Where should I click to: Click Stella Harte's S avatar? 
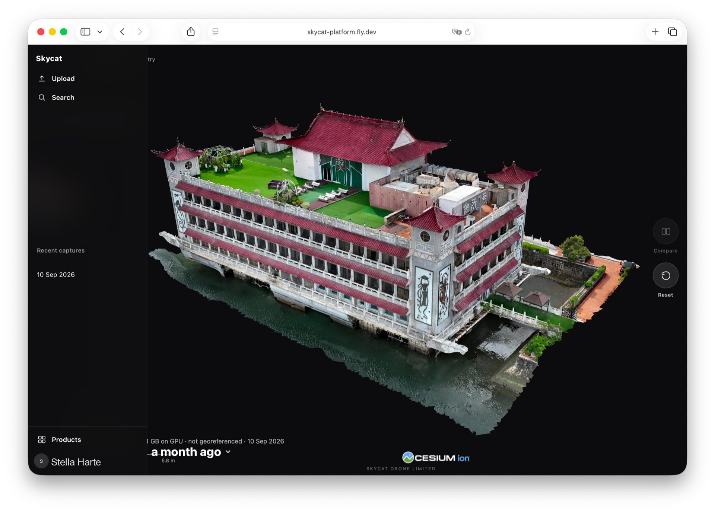point(41,461)
